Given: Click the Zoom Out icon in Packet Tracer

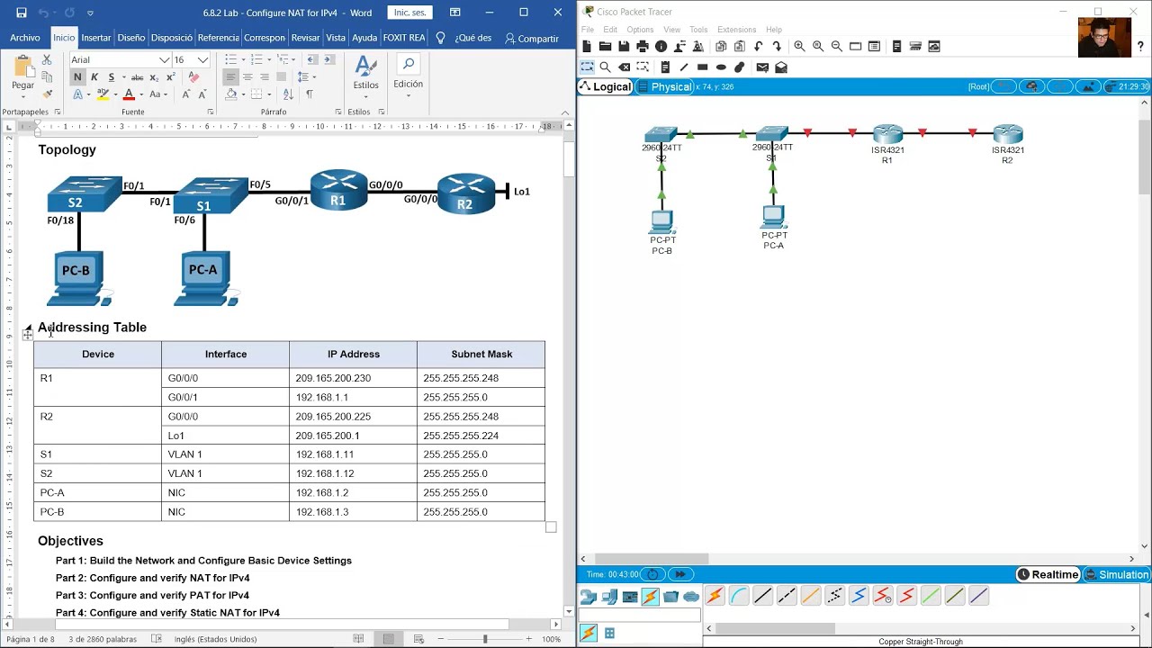Looking at the screenshot, I should pyautogui.click(x=837, y=46).
